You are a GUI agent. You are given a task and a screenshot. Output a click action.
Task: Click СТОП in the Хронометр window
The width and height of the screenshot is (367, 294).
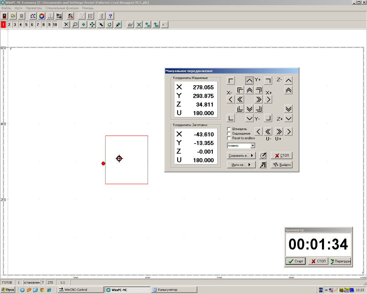(x=318, y=261)
